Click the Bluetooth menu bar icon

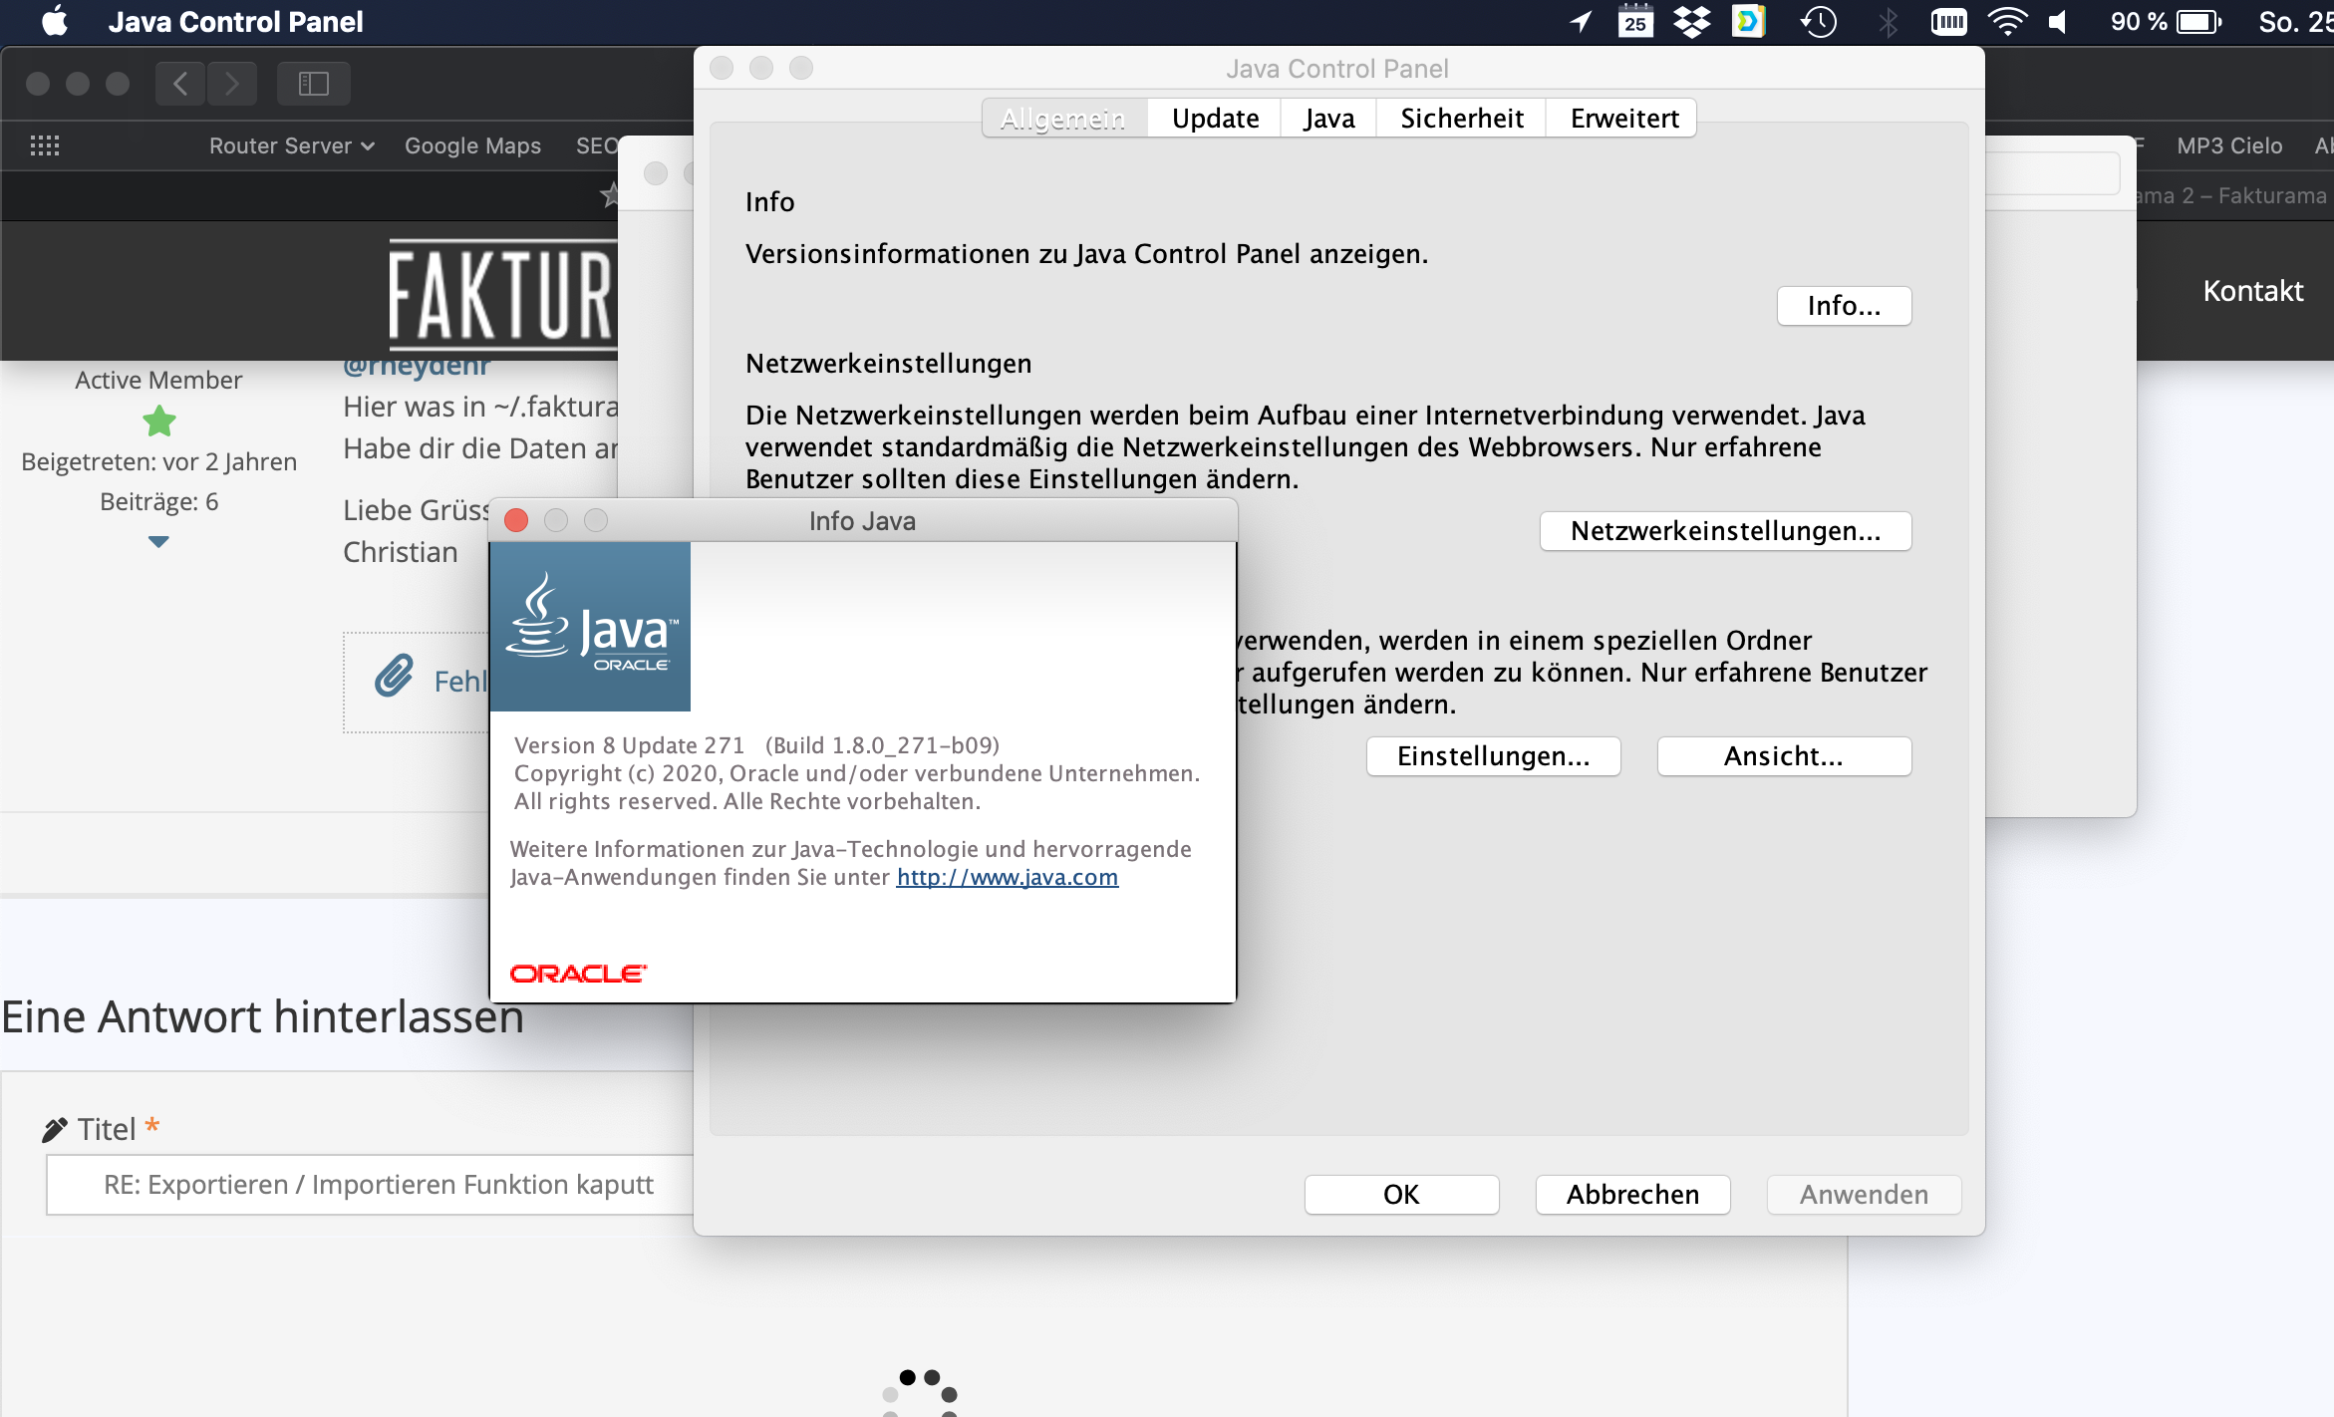pos(1888,21)
